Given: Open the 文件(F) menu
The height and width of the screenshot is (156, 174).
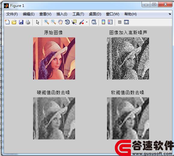Looking at the screenshot, I should tap(12, 14).
